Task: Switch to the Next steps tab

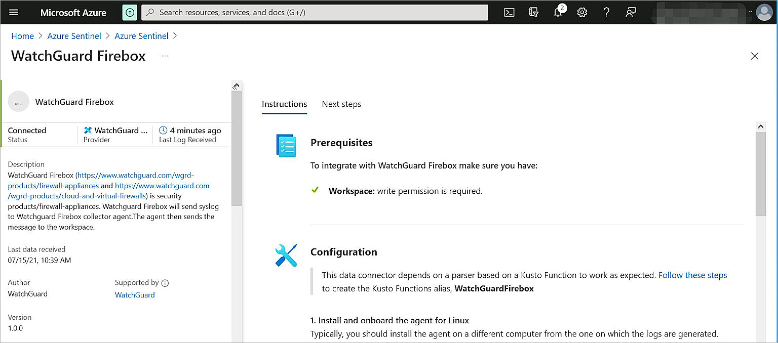Action: coord(341,104)
